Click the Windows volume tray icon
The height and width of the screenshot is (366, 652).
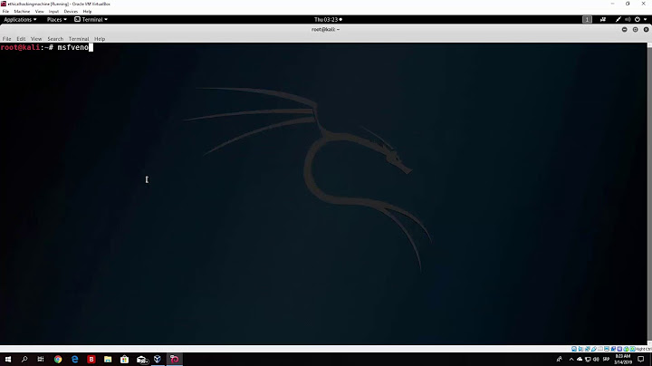[x=596, y=360]
